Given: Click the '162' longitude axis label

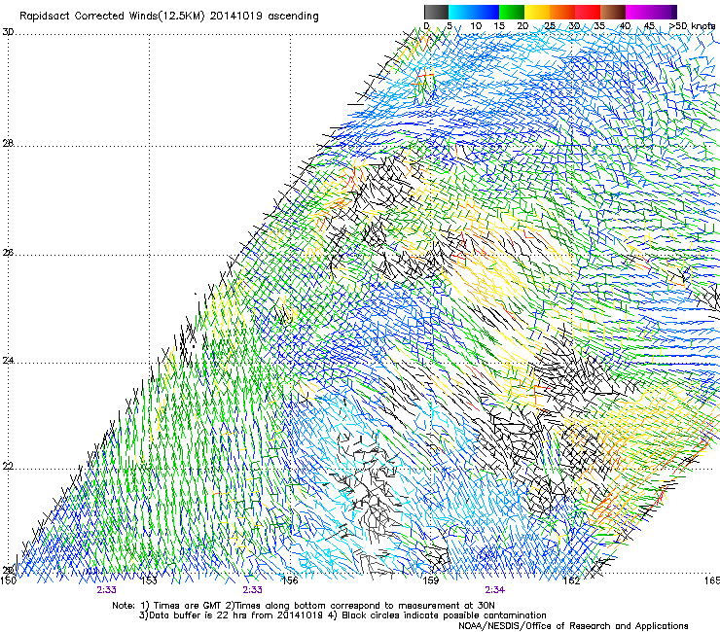Looking at the screenshot, I should pyautogui.click(x=571, y=580).
